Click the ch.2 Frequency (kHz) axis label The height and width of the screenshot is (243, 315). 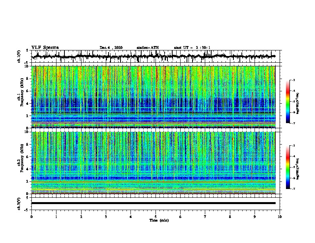22,158
